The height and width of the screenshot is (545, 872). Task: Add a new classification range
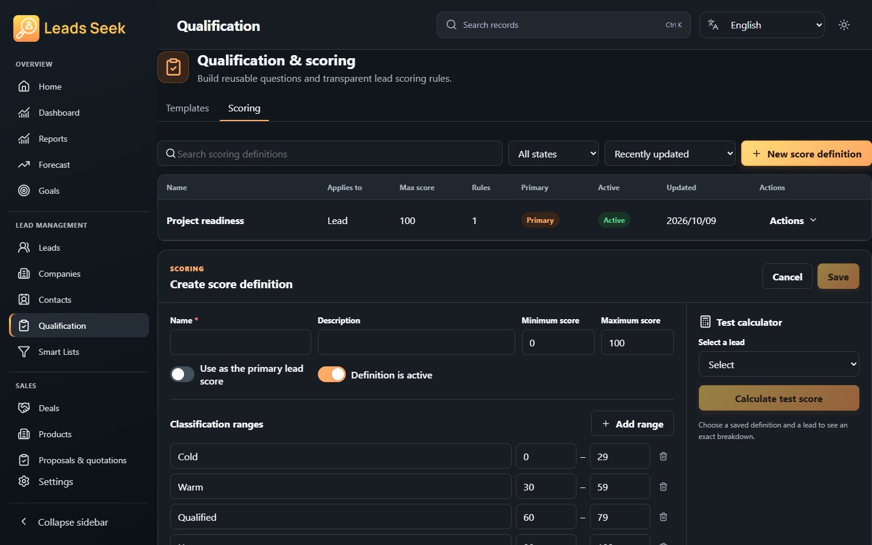(x=632, y=424)
